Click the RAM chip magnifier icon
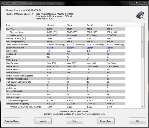 pos(140,15)
